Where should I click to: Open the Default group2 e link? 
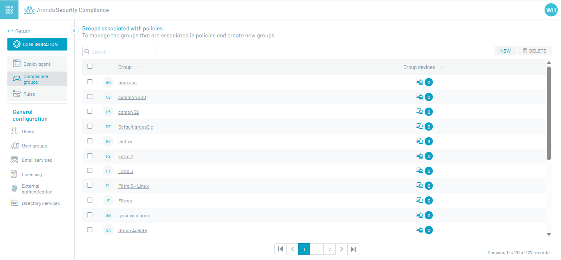point(136,127)
